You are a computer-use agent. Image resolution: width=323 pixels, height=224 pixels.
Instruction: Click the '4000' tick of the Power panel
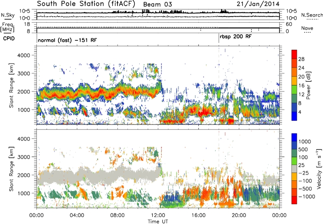pos(23,55)
